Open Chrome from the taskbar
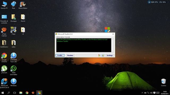170x95 pixels. coord(27,93)
